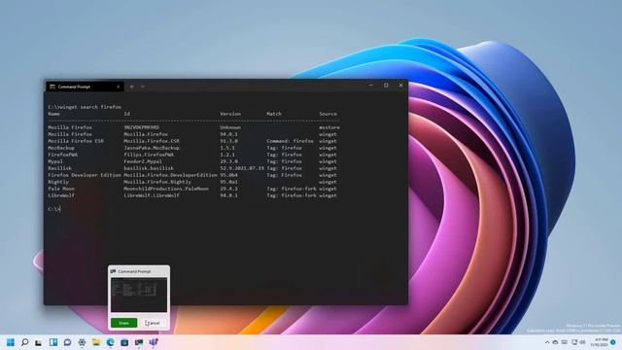Click the empty C:\> prompt line
Viewport: 622px width, 350px height.
(54, 209)
